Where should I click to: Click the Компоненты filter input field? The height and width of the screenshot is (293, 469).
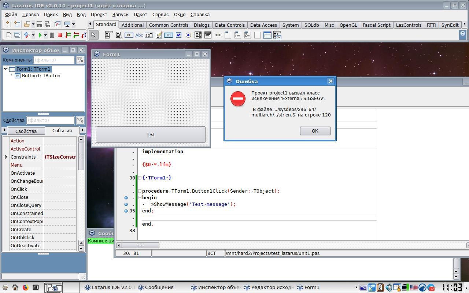54,60
